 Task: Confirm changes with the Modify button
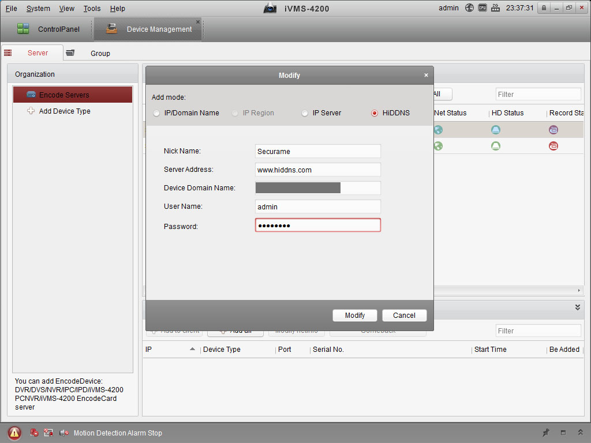[x=355, y=316]
